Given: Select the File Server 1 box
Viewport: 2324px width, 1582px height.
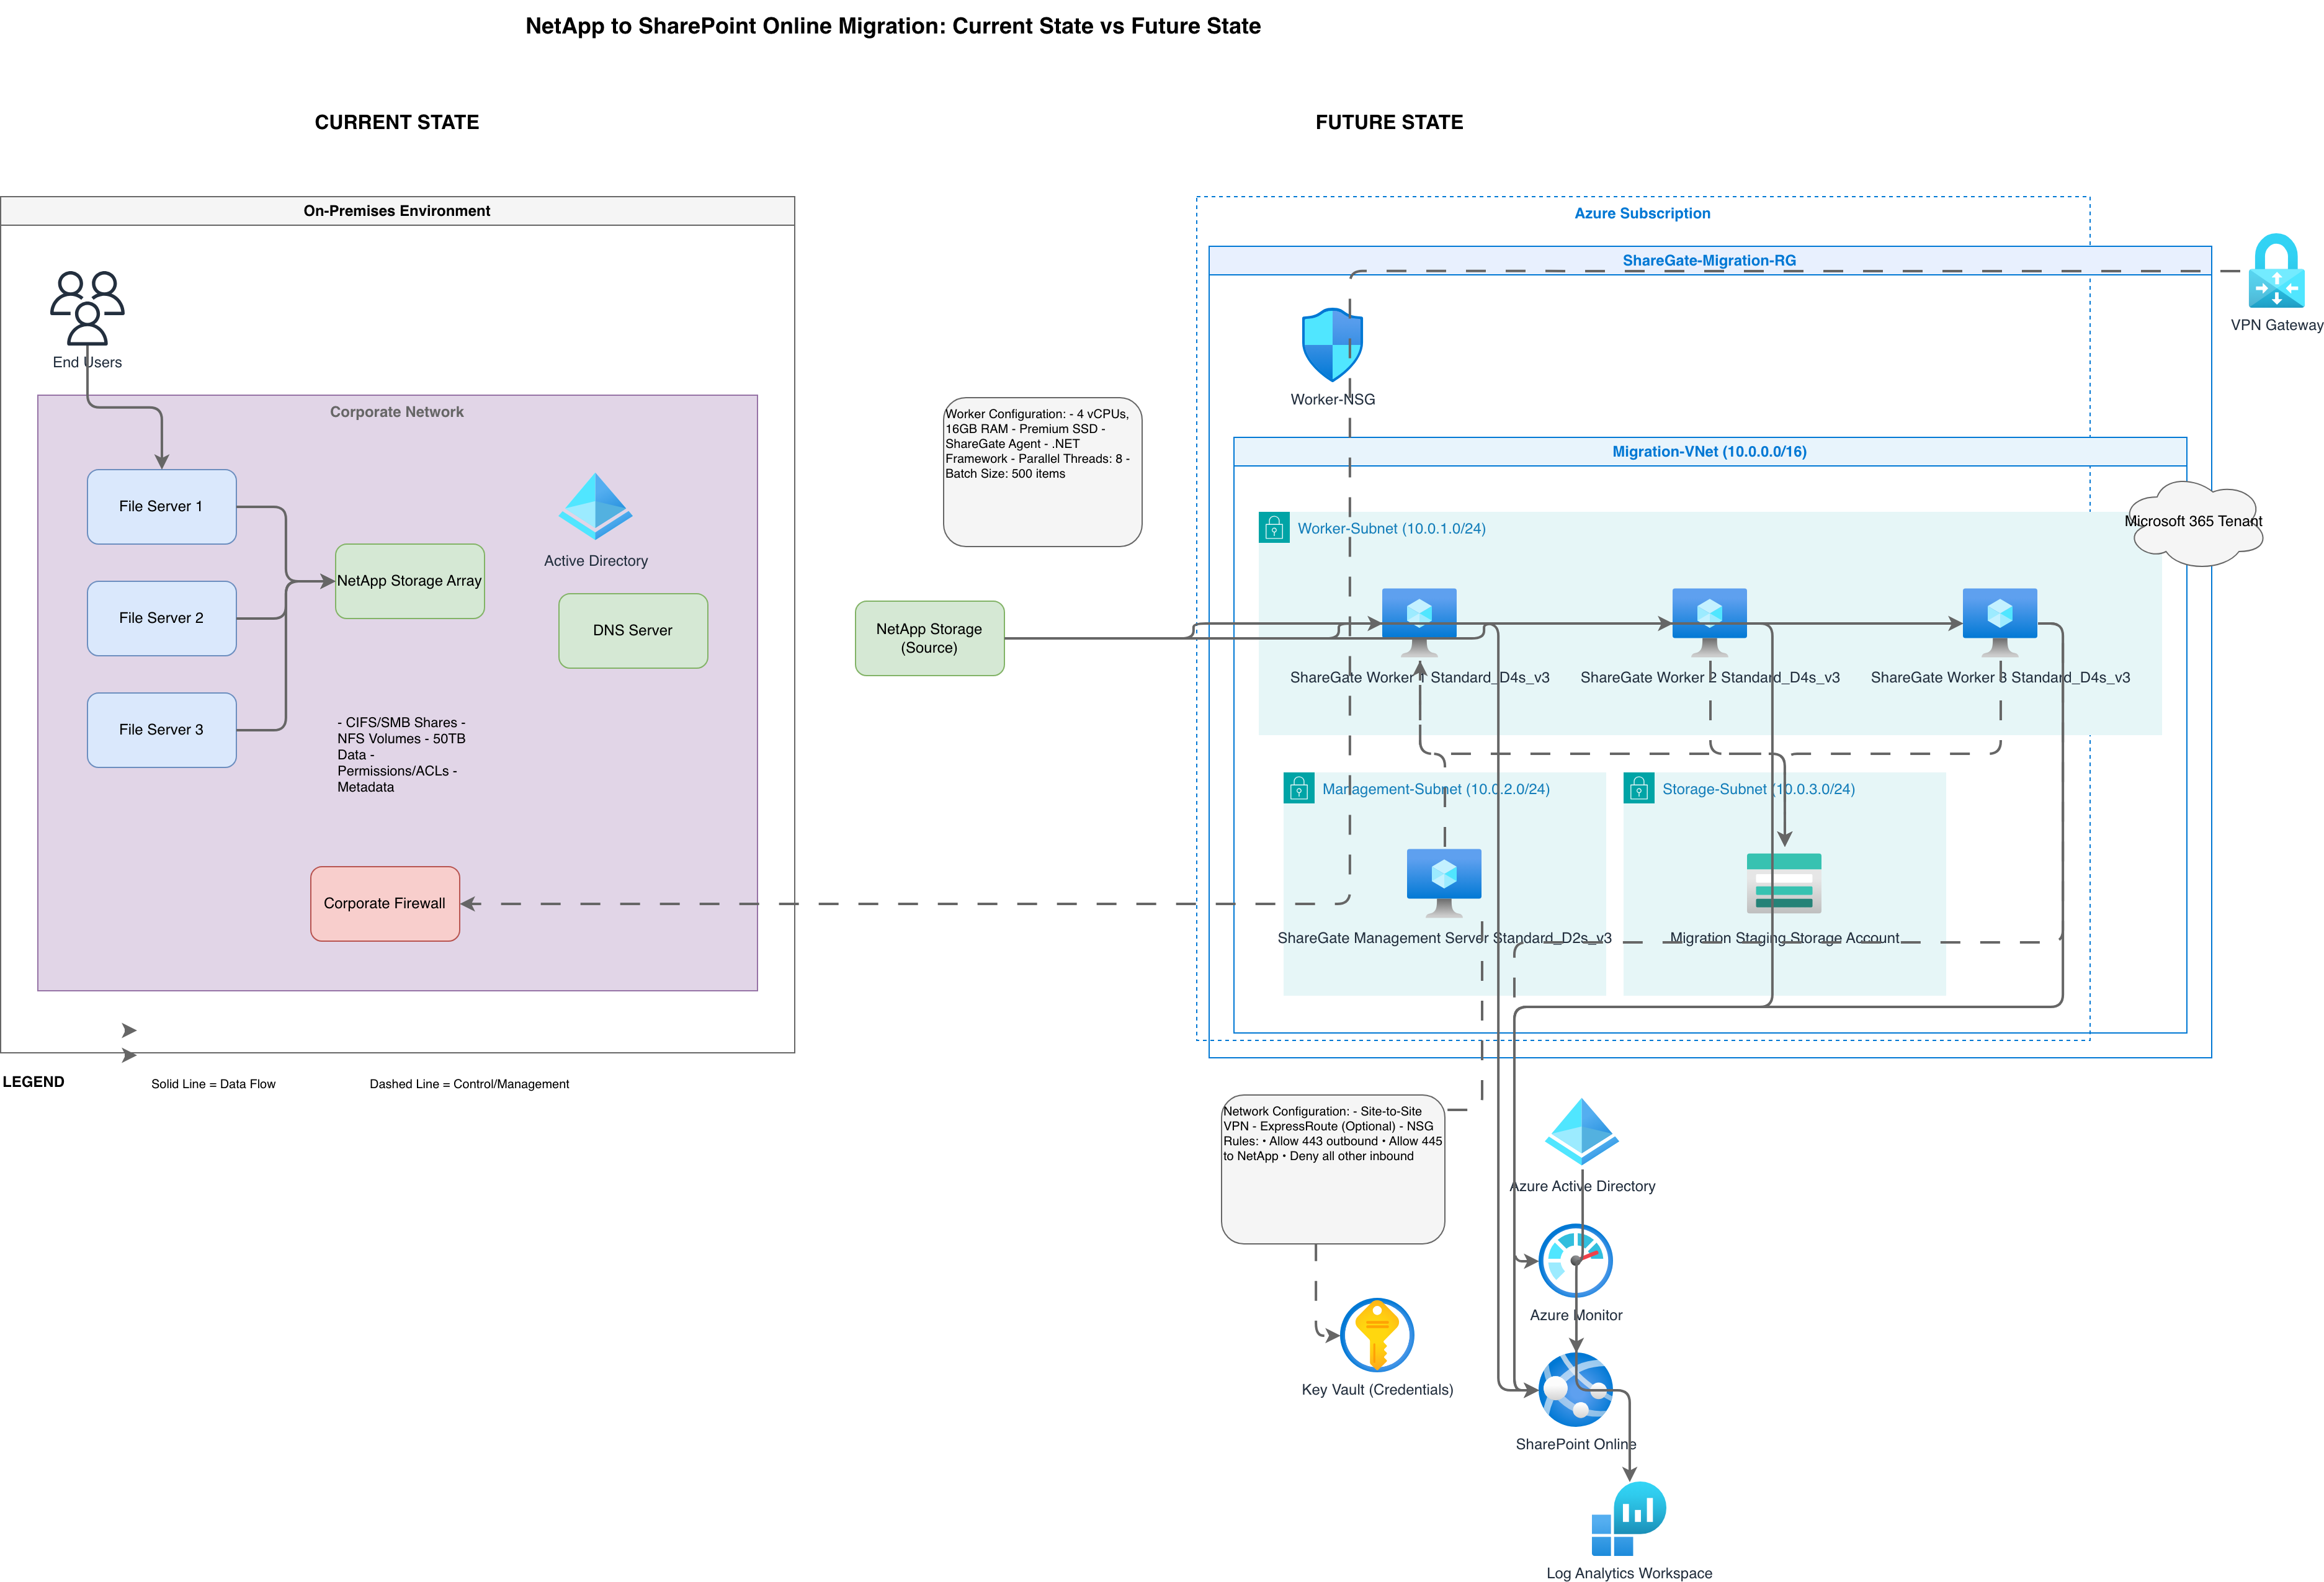Looking at the screenshot, I should click(161, 507).
